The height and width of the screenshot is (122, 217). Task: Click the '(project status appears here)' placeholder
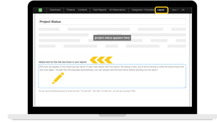click(x=112, y=38)
